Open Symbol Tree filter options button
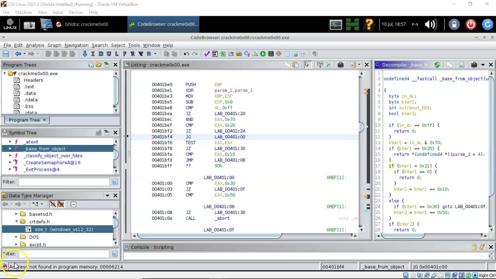The width and height of the screenshot is (496, 279). point(115,182)
